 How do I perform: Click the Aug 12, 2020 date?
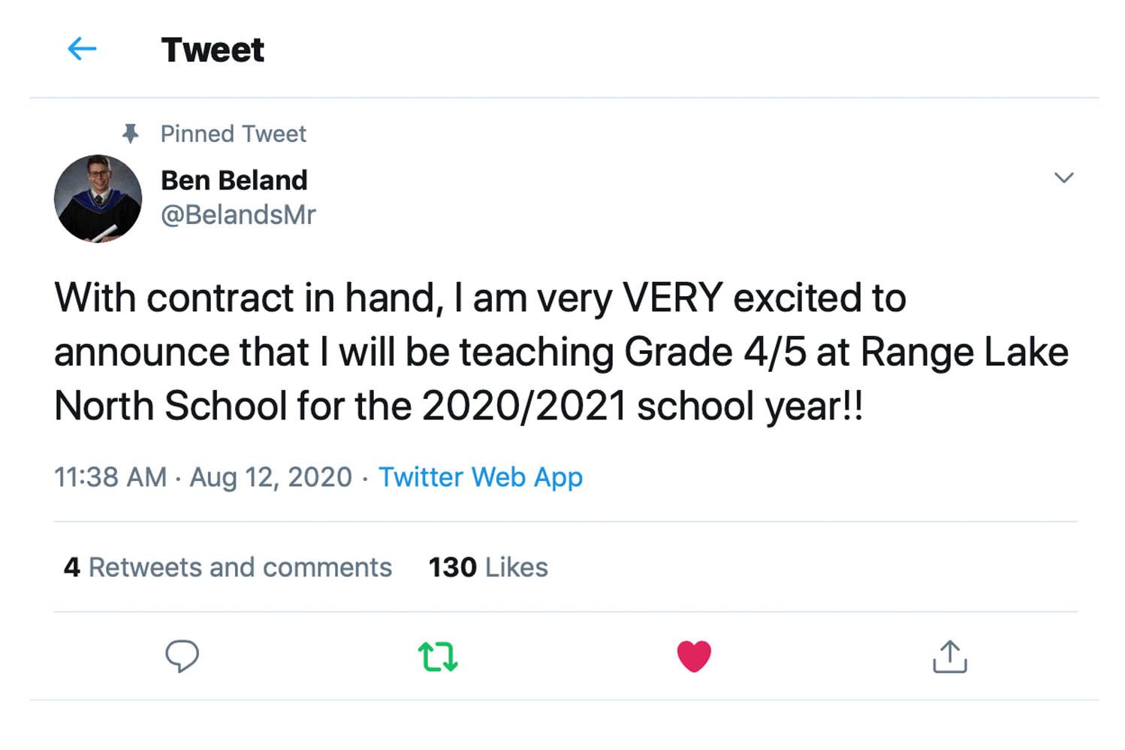pyautogui.click(x=270, y=477)
